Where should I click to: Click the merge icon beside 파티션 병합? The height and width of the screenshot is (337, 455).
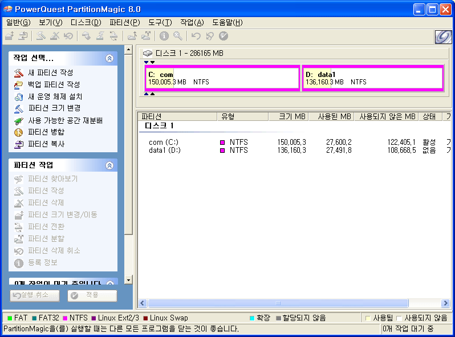[x=19, y=132]
